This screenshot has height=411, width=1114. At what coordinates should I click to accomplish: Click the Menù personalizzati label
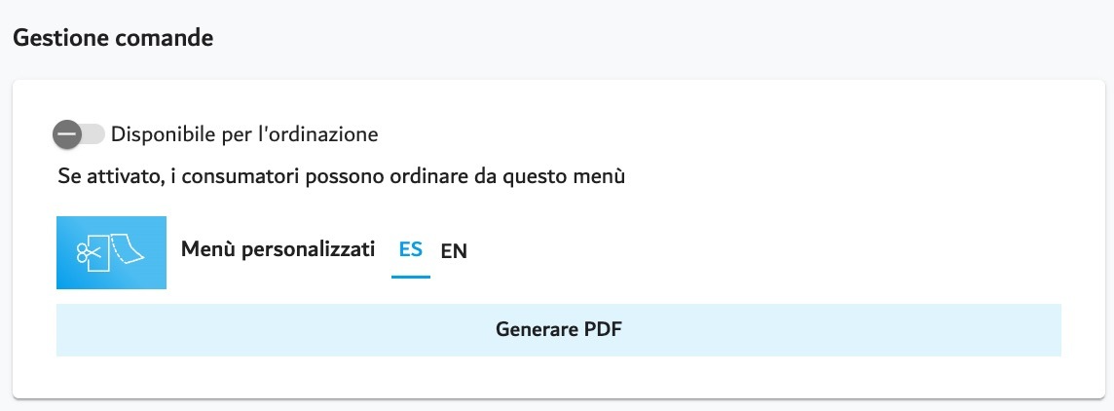[x=278, y=249]
